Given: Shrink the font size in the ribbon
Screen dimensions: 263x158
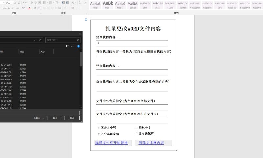Looking at the screenshot, I should click(x=19, y=3).
